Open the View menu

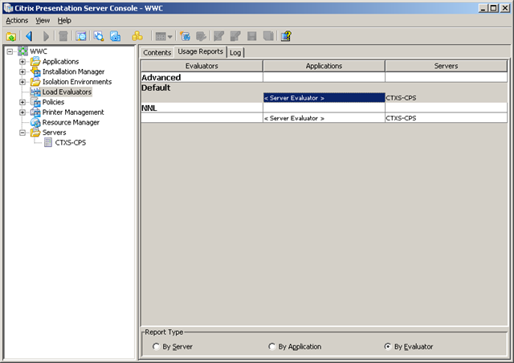[x=43, y=20]
